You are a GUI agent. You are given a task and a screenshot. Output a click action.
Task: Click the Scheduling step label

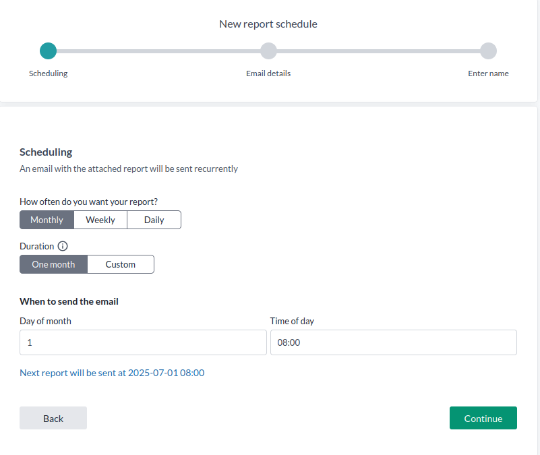click(x=48, y=73)
